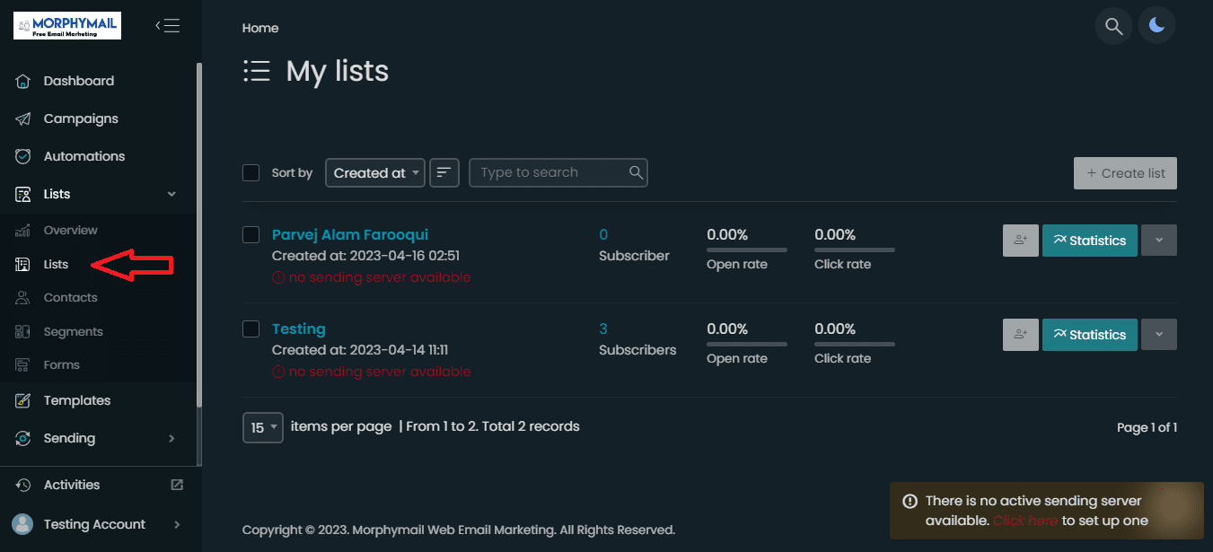This screenshot has height=552, width=1213.
Task: Toggle the select all lists checkbox
Action: tap(251, 172)
